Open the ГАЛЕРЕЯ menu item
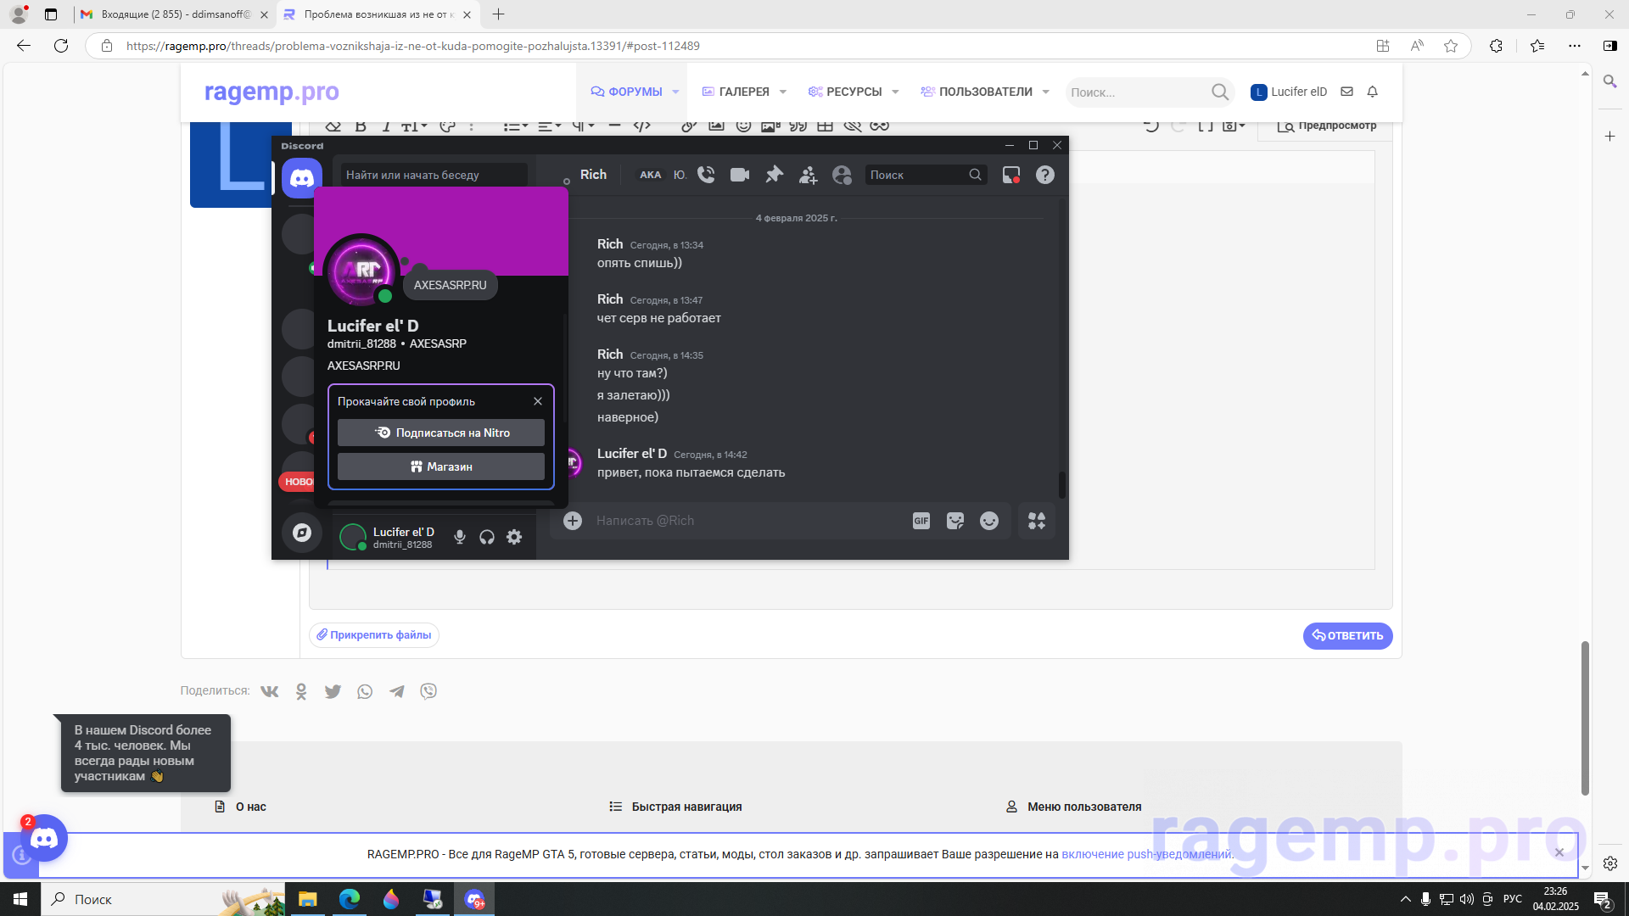This screenshot has width=1629, height=916. (743, 92)
